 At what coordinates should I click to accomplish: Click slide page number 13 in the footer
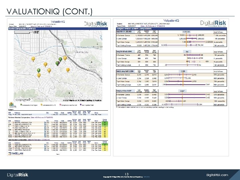click(x=127, y=174)
